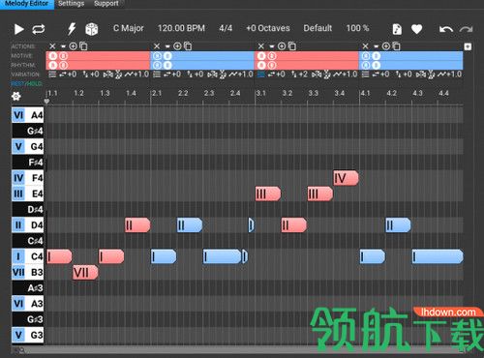Open the 4/4 time signature selector

pos(226,28)
